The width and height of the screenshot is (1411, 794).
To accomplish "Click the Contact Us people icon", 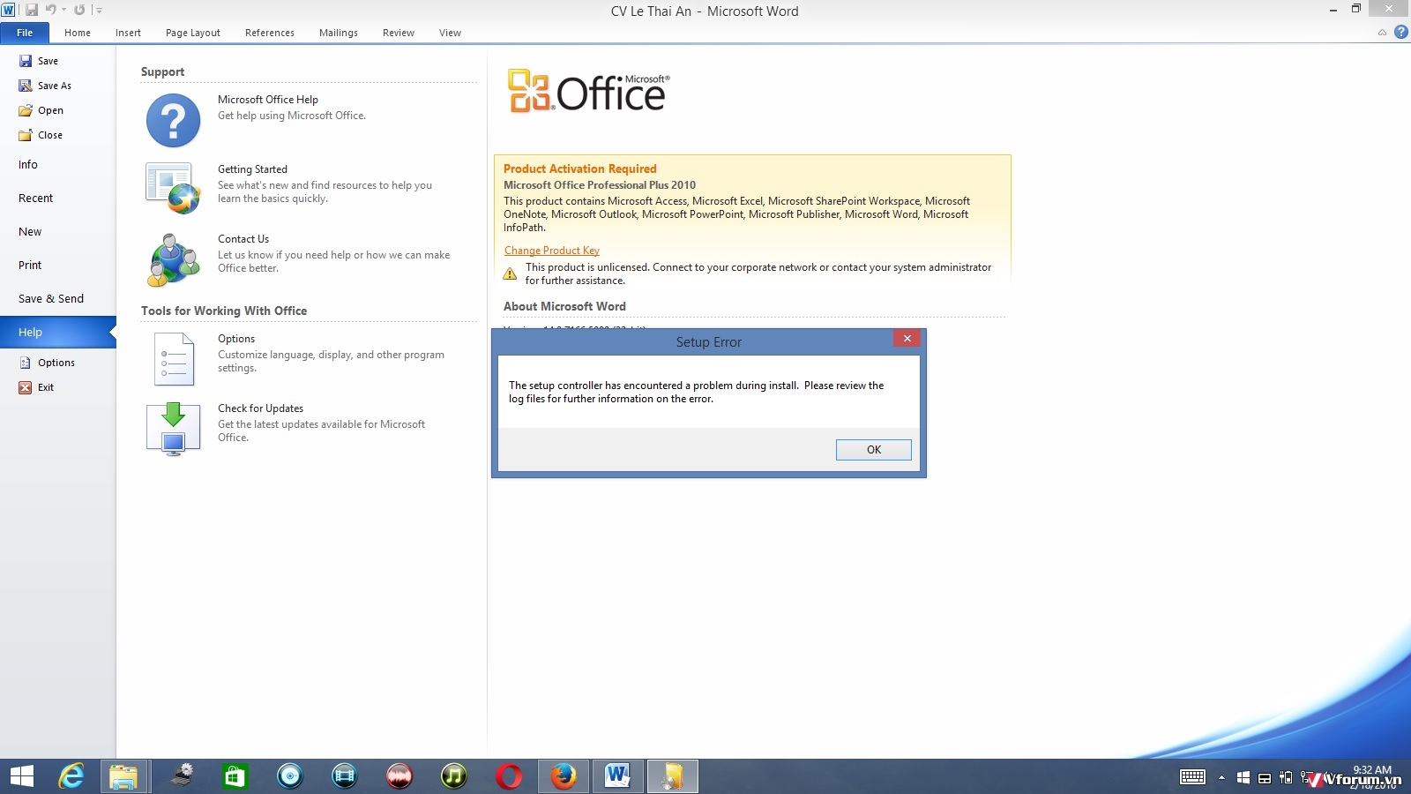I will pos(173,259).
